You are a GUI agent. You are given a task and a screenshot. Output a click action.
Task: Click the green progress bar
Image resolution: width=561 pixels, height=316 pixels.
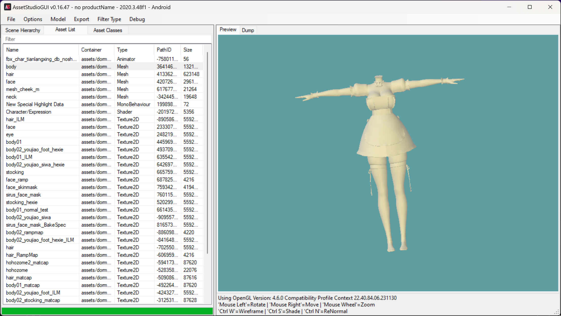(x=107, y=311)
